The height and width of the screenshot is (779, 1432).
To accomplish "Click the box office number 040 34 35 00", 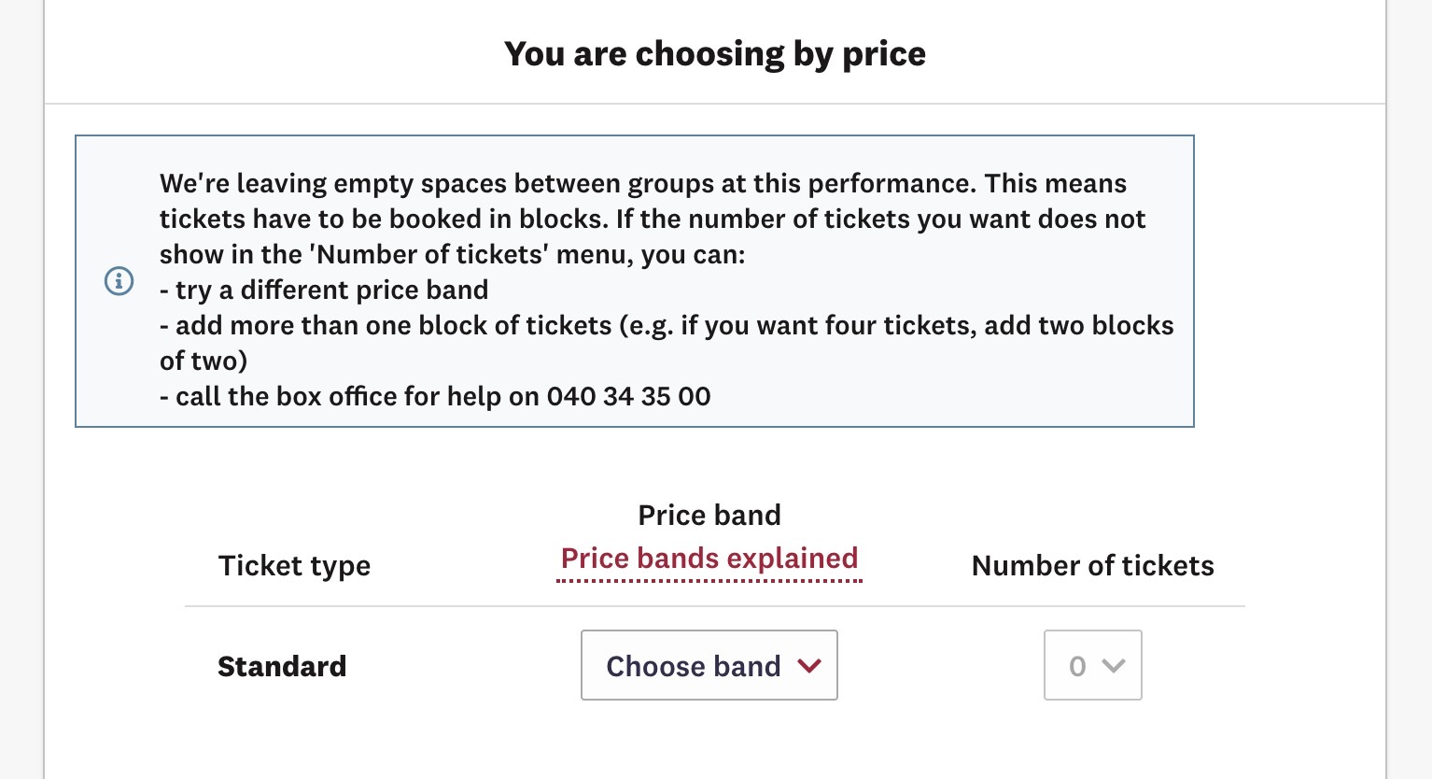I will pos(629,396).
